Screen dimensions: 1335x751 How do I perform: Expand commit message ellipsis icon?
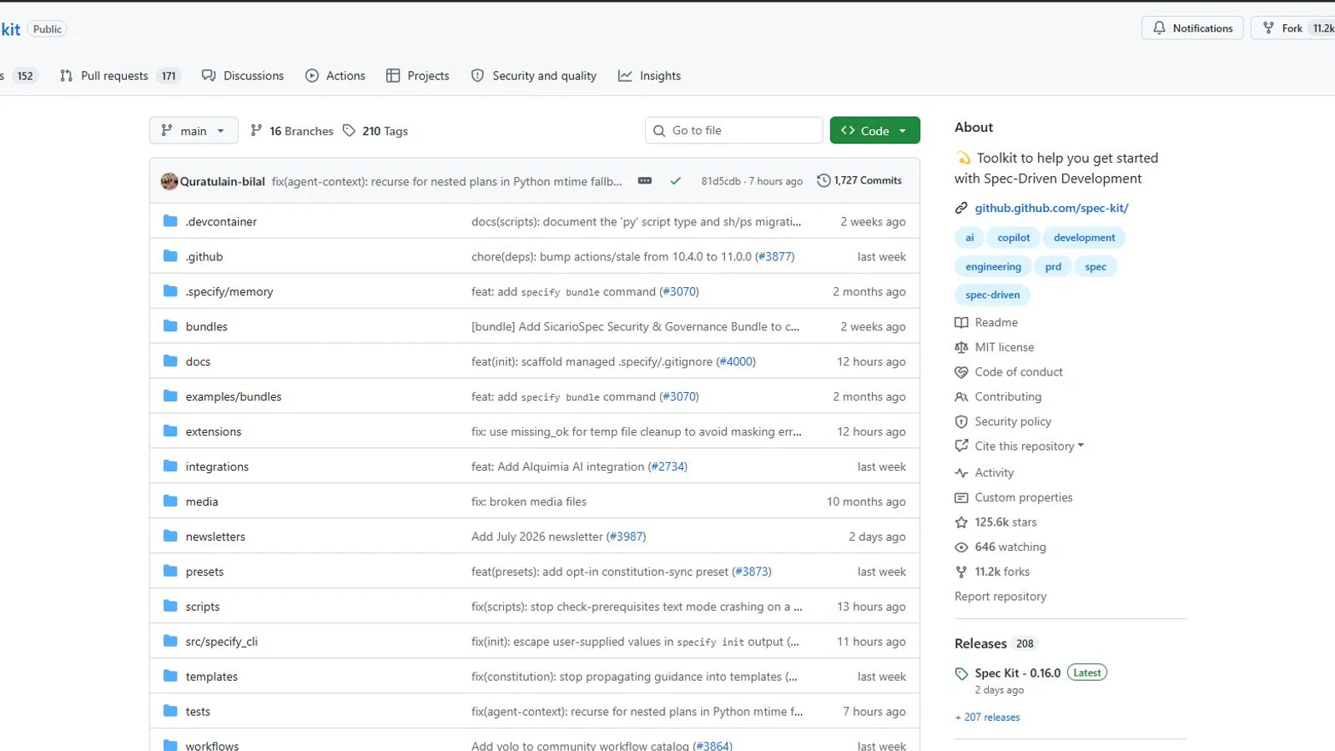[x=645, y=181]
